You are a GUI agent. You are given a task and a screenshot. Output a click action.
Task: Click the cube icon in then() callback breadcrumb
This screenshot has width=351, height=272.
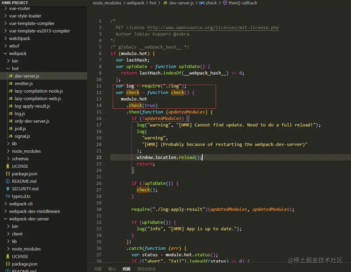coord(225,3)
